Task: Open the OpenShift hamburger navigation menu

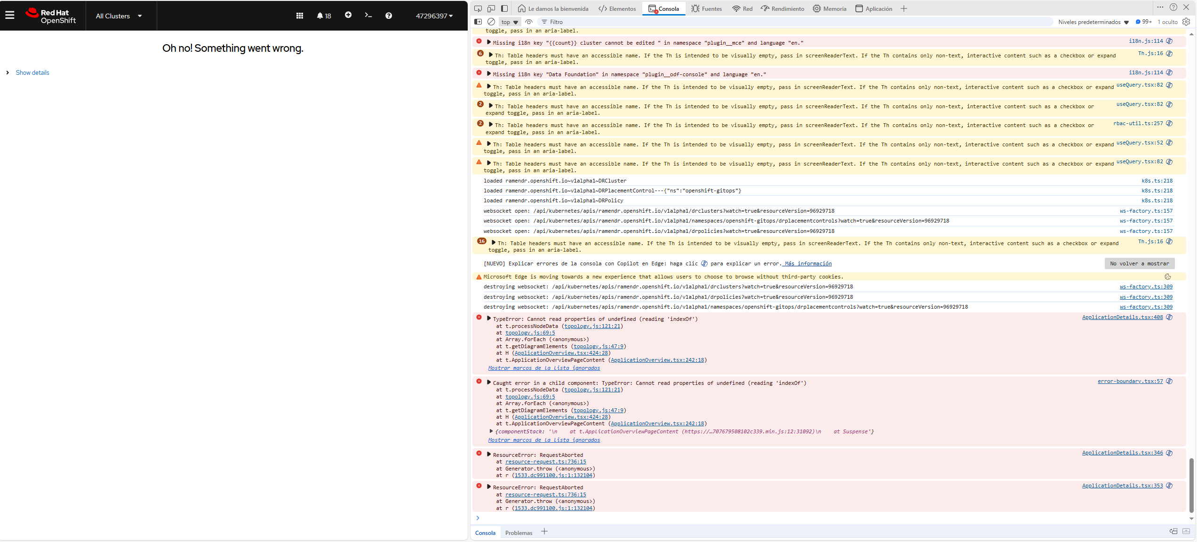Action: coord(10,16)
